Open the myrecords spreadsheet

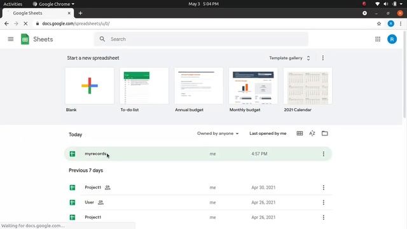coord(198,154)
